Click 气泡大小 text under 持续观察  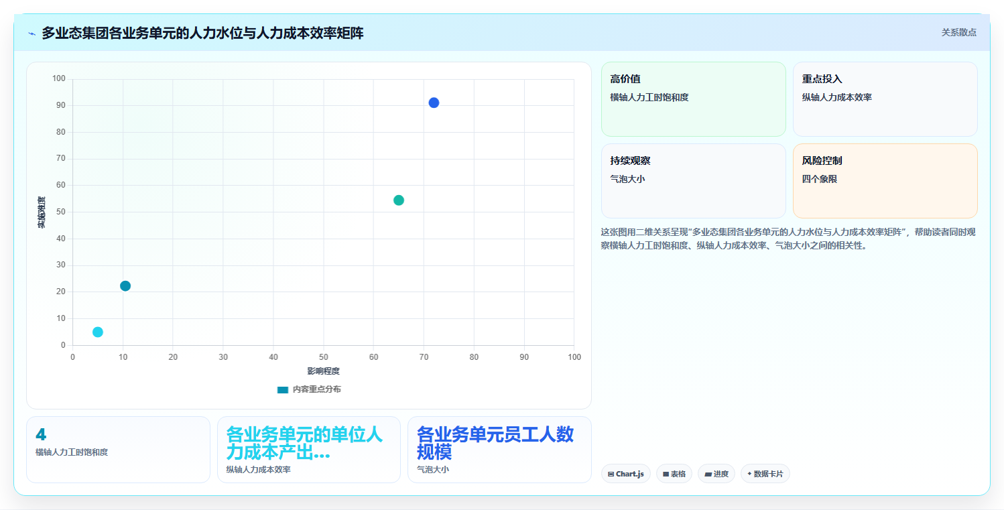pyautogui.click(x=627, y=179)
